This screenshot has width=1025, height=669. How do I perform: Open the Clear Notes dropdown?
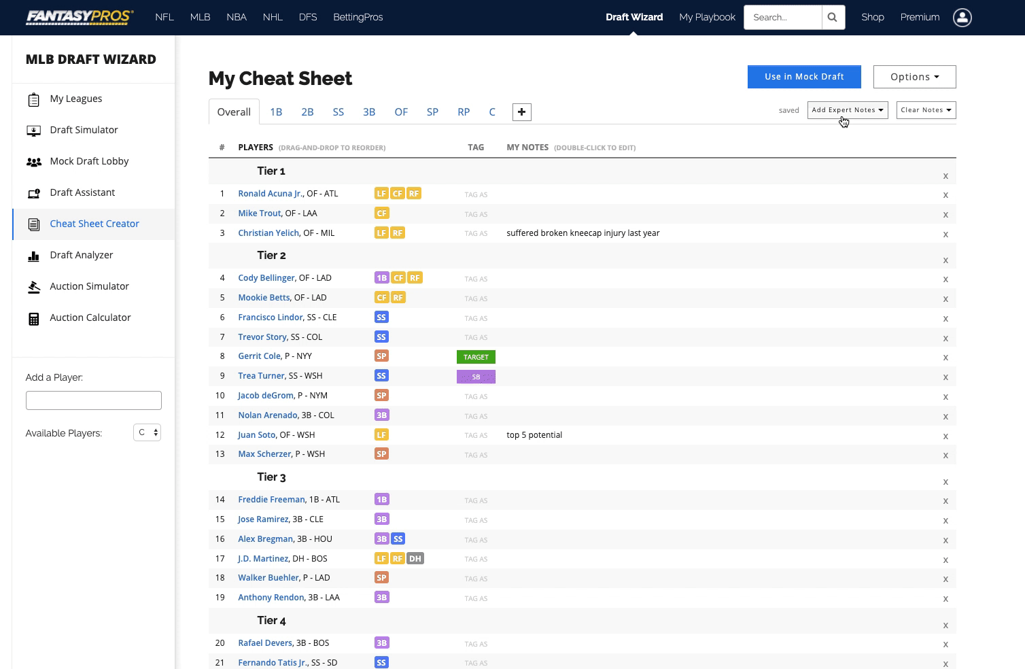[926, 110]
